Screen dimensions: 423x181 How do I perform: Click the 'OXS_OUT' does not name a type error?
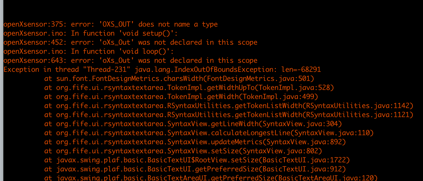click(x=111, y=24)
